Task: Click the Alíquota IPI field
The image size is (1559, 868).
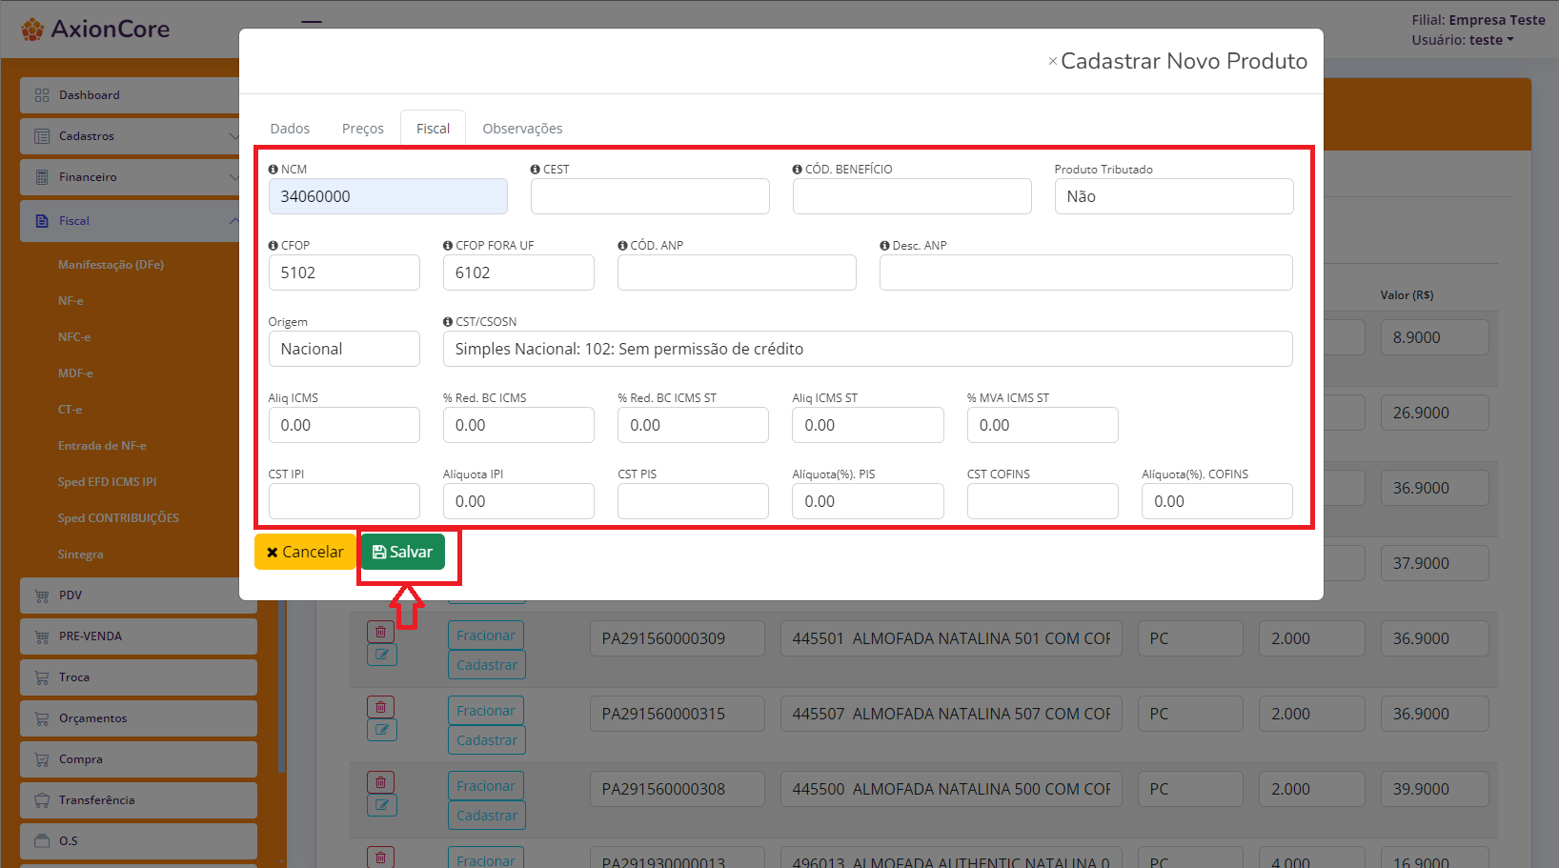Action: coord(518,501)
